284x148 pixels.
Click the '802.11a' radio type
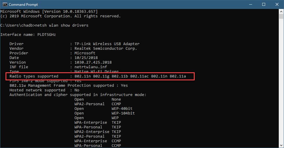click(x=178, y=76)
